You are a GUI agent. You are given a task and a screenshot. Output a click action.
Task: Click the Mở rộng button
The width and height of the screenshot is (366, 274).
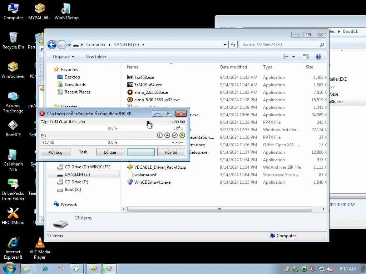[55, 152]
